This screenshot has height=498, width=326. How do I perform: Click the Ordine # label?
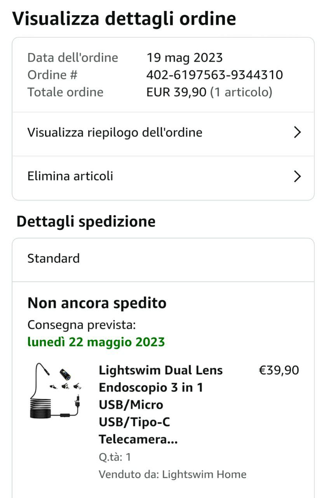click(52, 75)
